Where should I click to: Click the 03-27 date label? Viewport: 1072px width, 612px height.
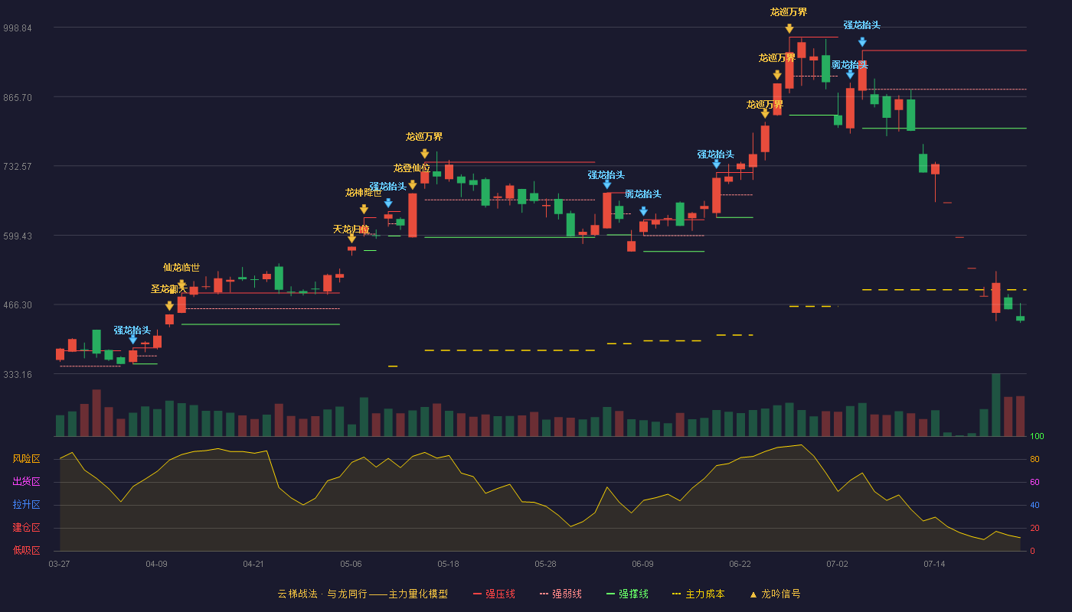click(59, 564)
